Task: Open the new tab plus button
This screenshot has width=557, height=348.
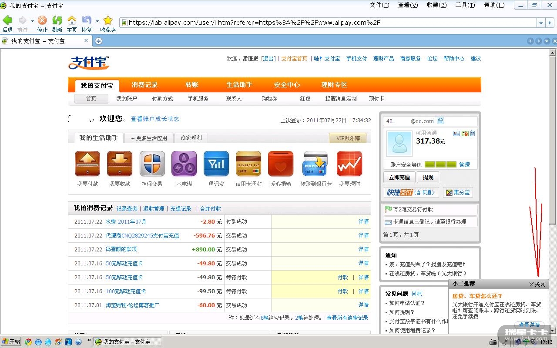Action: pos(99,41)
